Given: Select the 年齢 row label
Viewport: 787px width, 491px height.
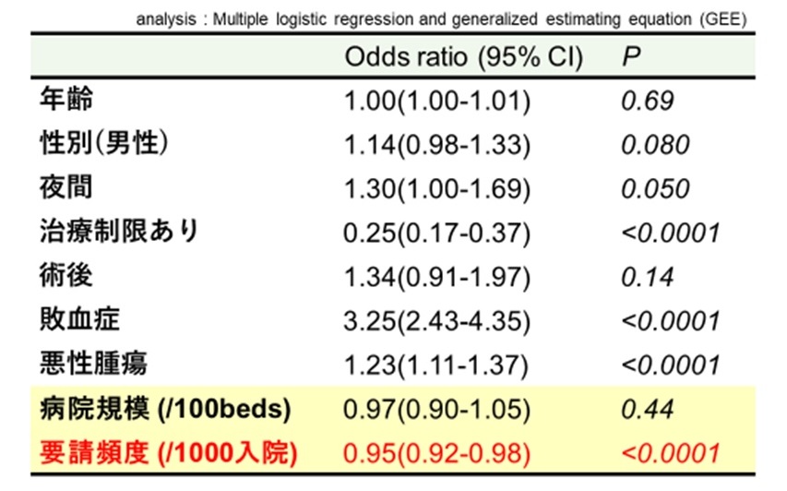Looking at the screenshot, I should 66,99.
